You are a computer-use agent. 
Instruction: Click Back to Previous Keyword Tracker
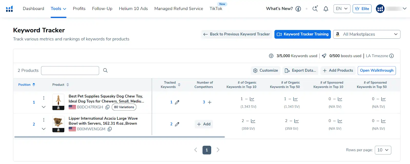click(x=237, y=34)
